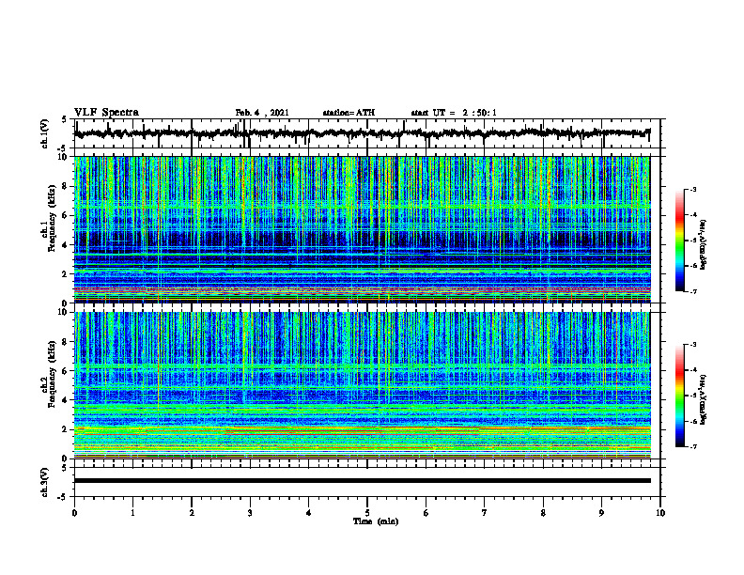Screen dimensions: 744x575
Task: Click the "Time (min)" axis title
Action: [376, 521]
